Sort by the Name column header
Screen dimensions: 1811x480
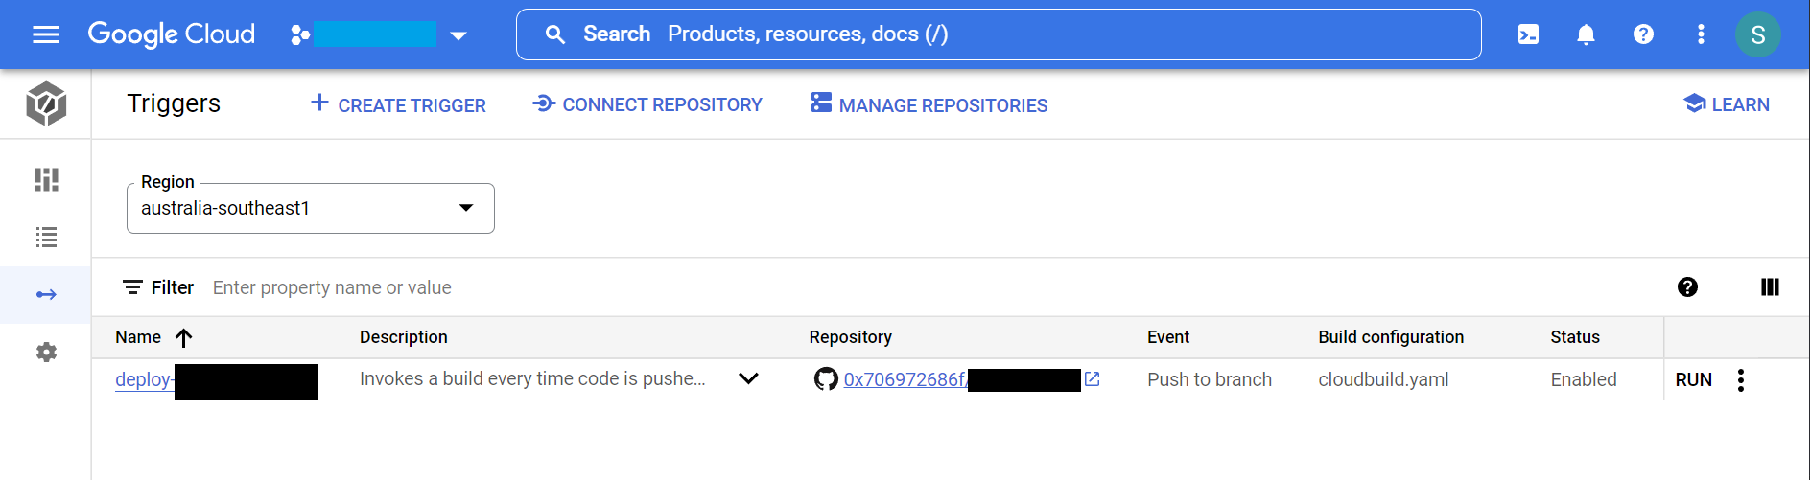(139, 337)
